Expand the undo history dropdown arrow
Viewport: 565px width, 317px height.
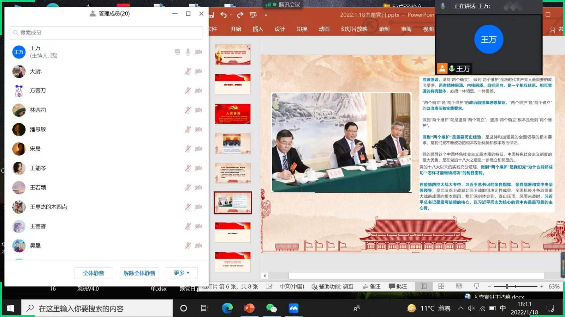point(231,15)
